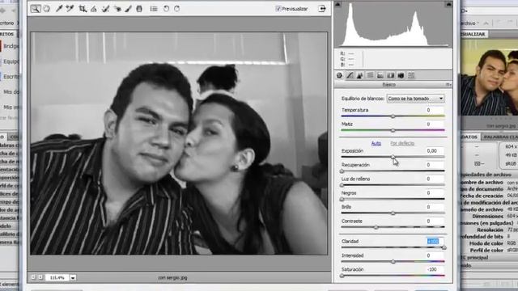Open the Camera Calibration panel tab
The width and height of the screenshot is (518, 291).
(x=401, y=75)
